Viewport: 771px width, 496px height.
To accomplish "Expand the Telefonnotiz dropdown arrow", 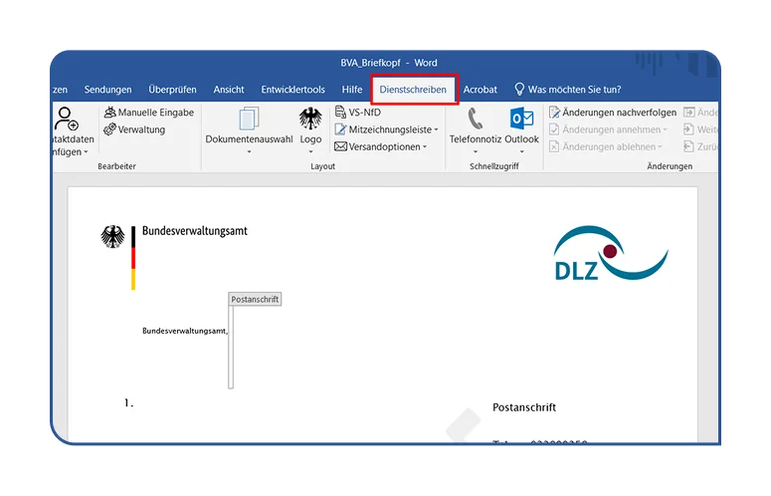I will pyautogui.click(x=476, y=152).
